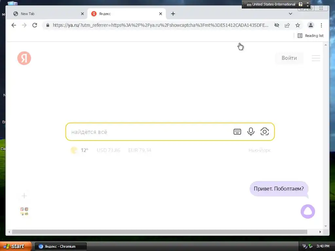Click the Yandex Я logo

point(24,58)
